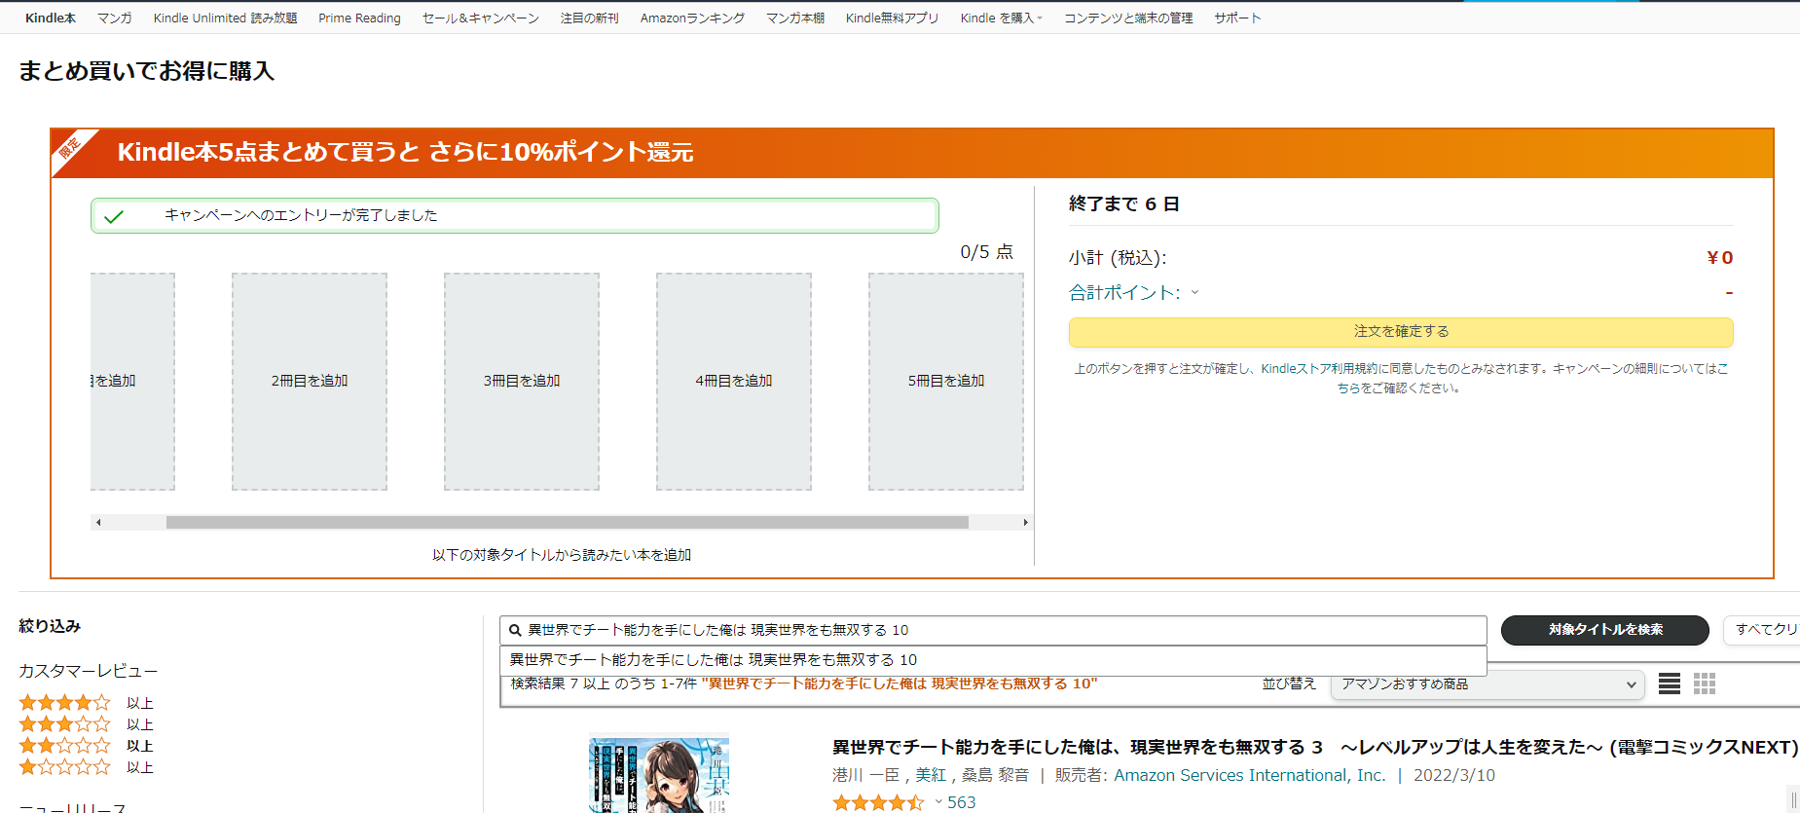This screenshot has height=813, width=1800.
Task: Click the title search input field
Action: click(x=993, y=630)
